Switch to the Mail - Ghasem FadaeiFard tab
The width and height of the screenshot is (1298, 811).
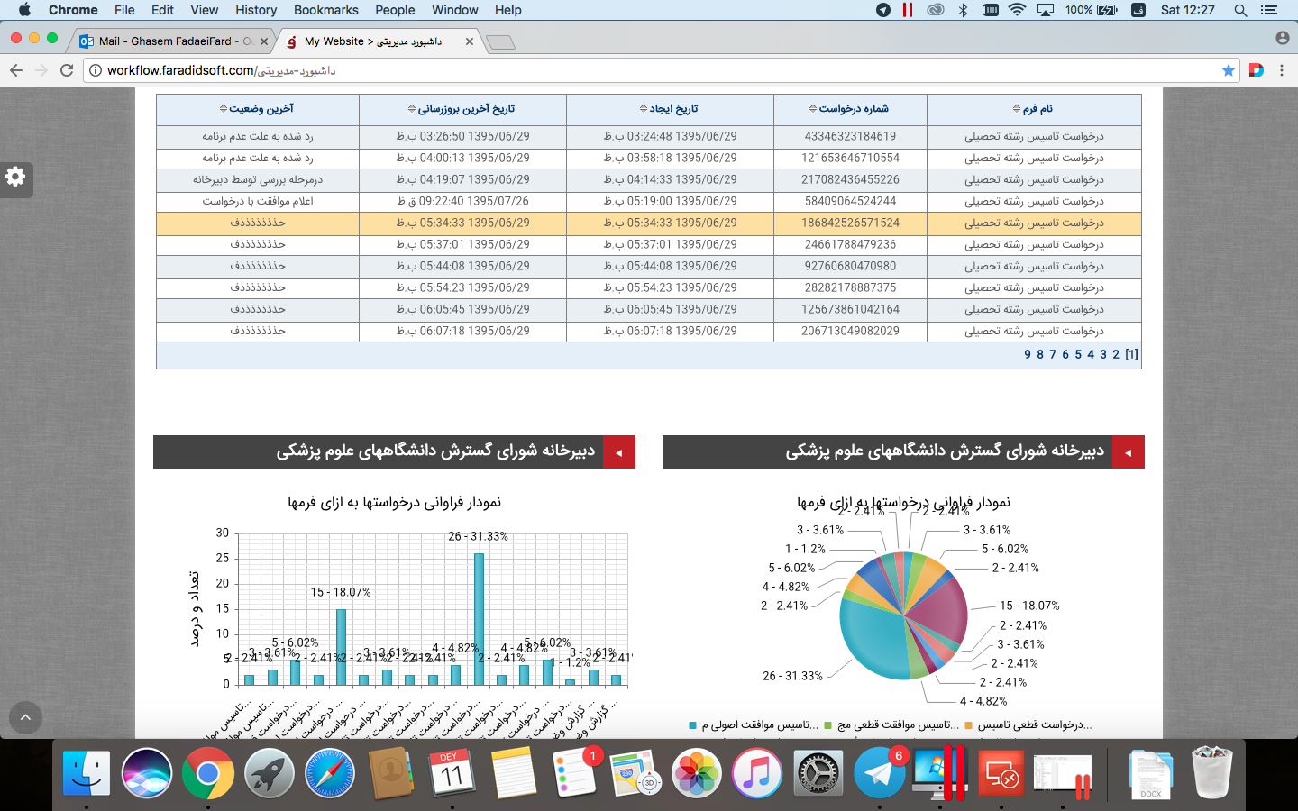[x=171, y=41]
